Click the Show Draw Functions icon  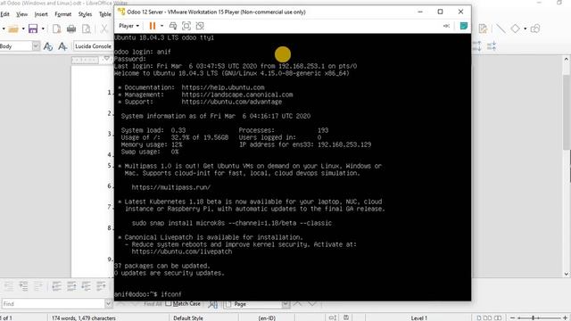535,29
